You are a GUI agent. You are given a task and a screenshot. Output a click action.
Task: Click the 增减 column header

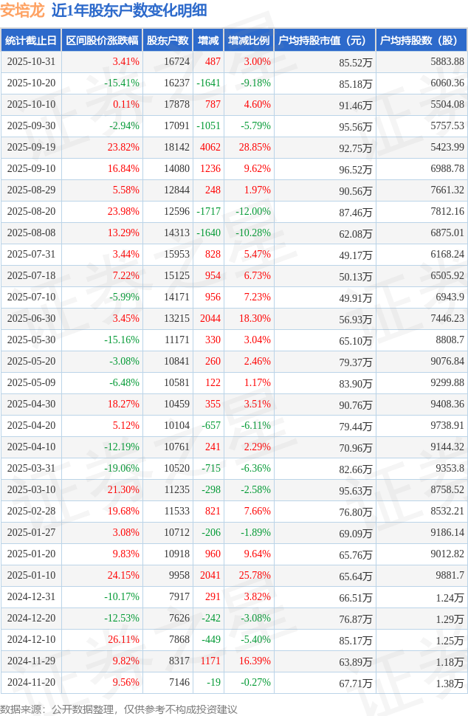208,41
